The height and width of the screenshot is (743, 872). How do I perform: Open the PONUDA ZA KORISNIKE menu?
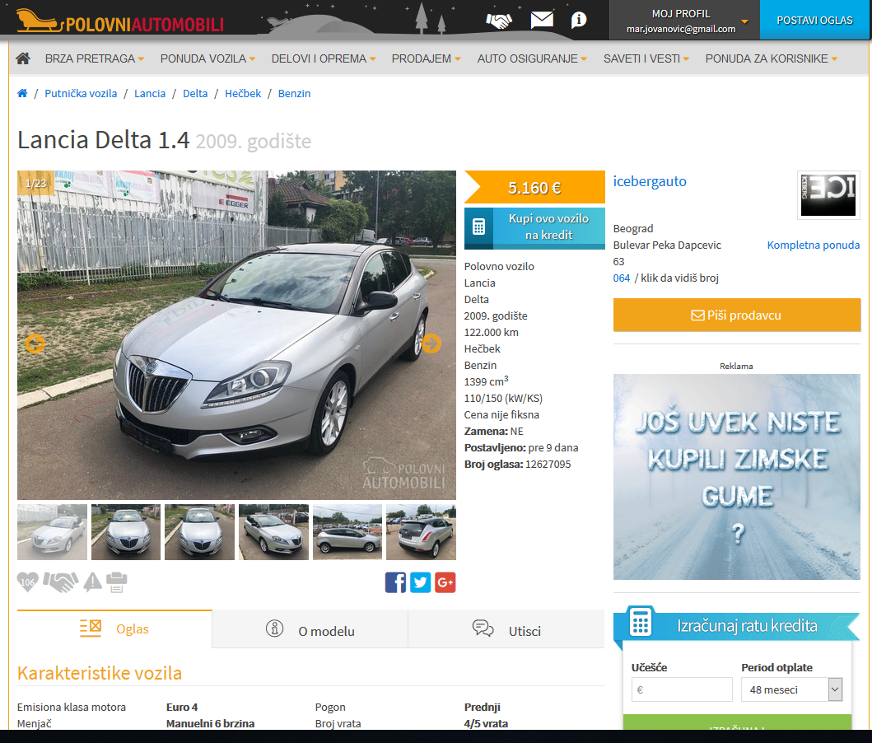(x=772, y=58)
